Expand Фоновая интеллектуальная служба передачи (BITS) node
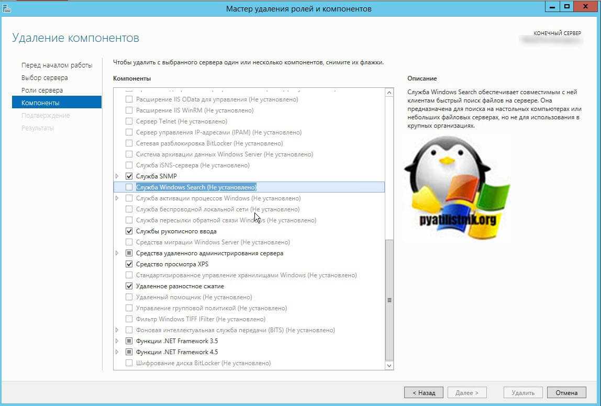This screenshot has height=406, width=601. tap(117, 330)
